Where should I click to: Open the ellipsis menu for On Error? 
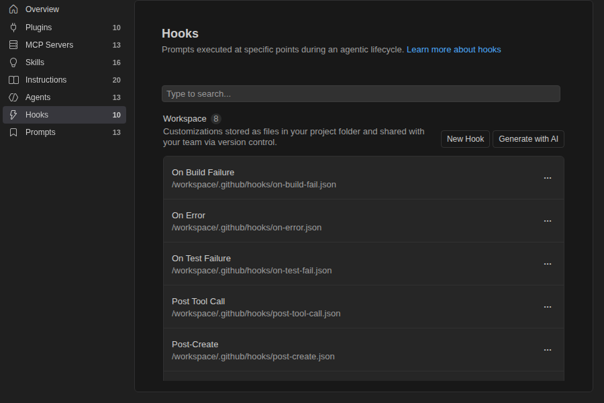click(x=548, y=221)
